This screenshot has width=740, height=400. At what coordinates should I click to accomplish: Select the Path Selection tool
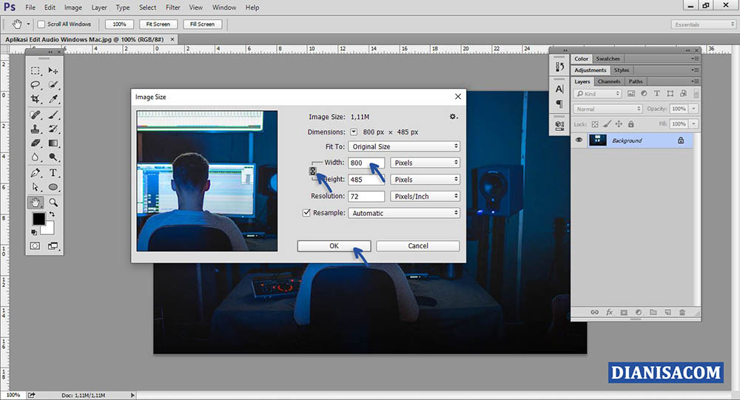pos(36,187)
